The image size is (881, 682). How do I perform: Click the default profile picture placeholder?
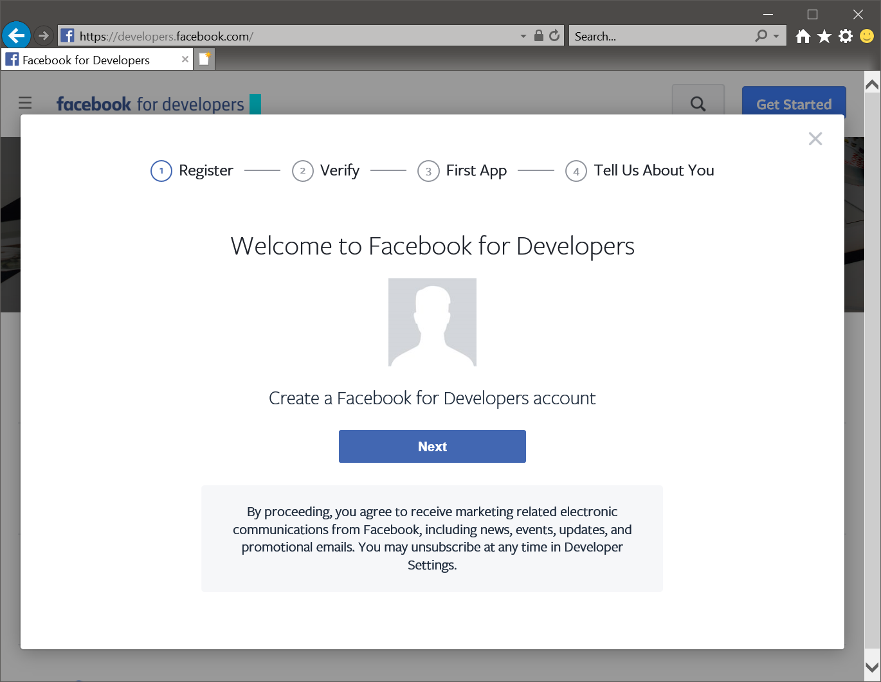[432, 322]
